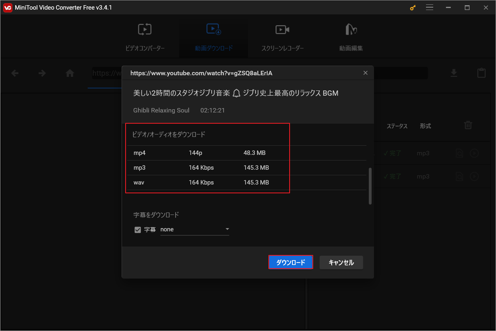The height and width of the screenshot is (331, 496).
Task: Click the trash delete-all icon
Action: [468, 125]
